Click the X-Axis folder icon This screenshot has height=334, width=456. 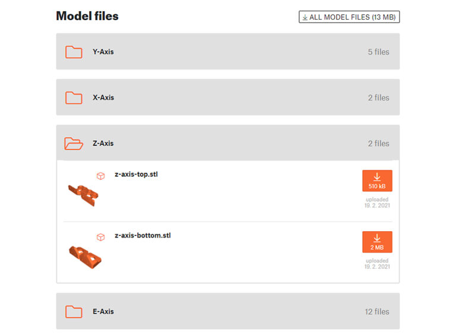(x=74, y=97)
